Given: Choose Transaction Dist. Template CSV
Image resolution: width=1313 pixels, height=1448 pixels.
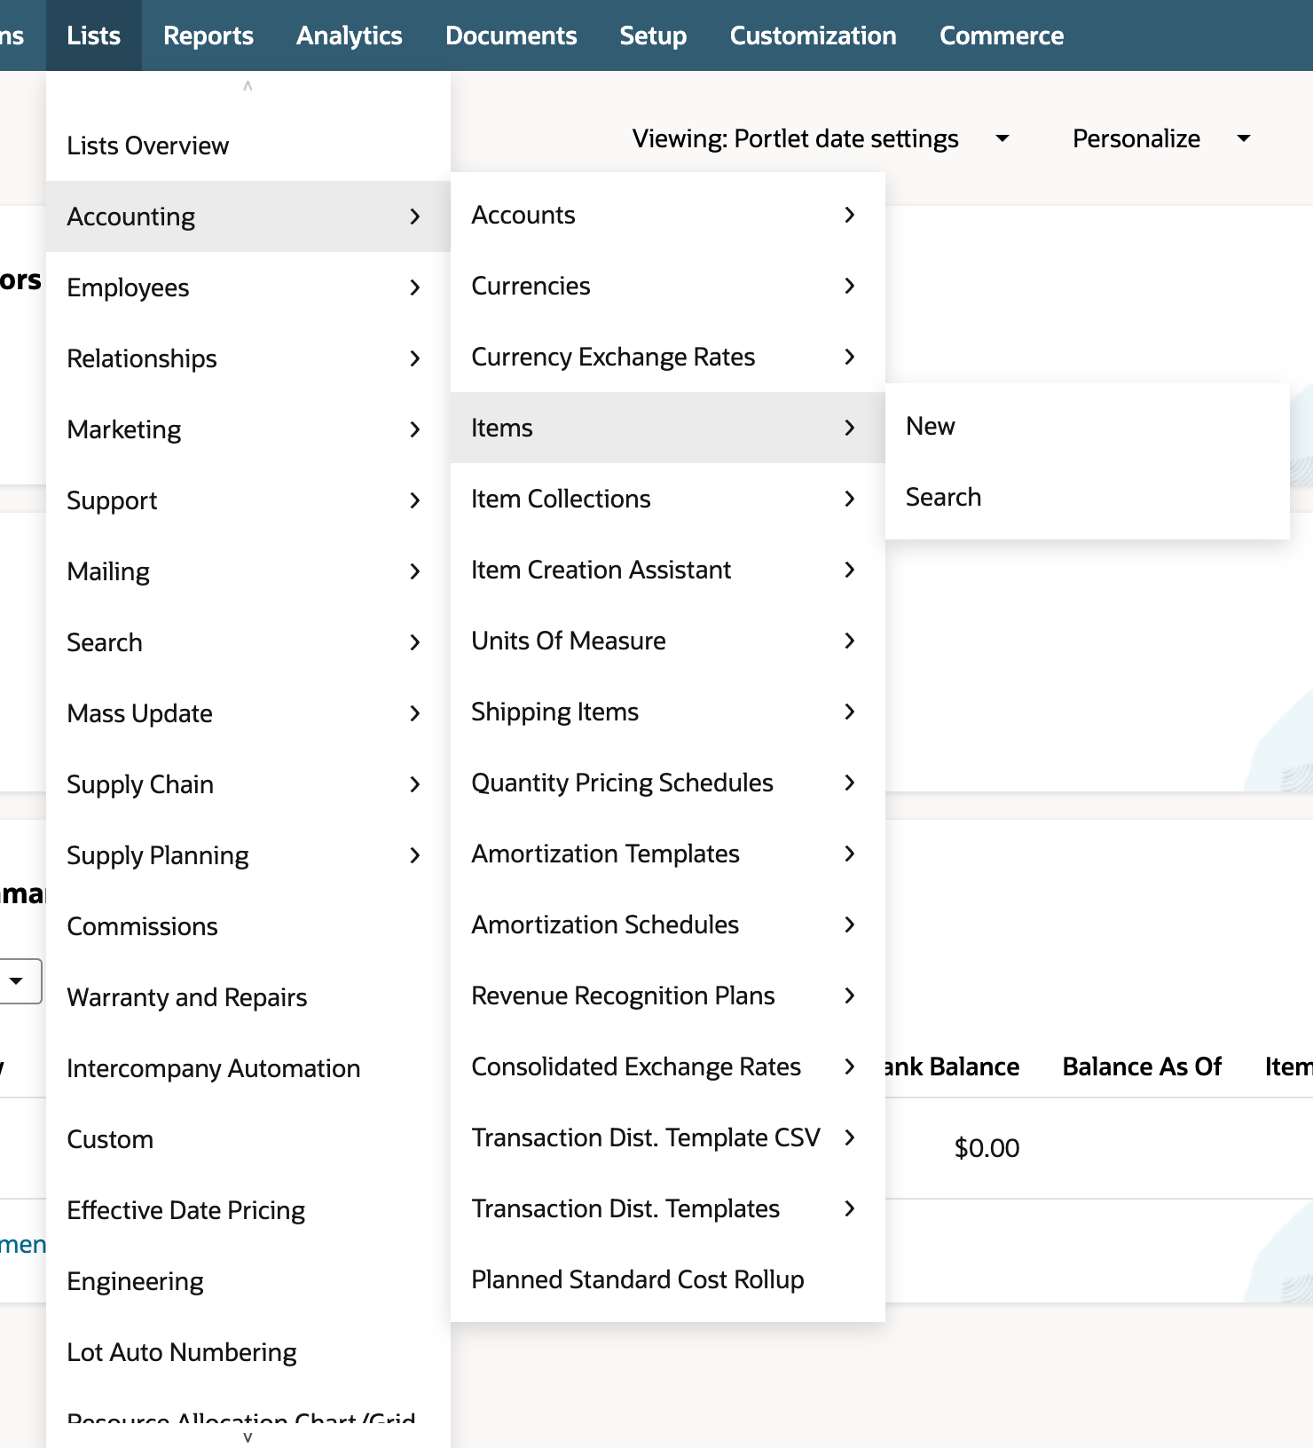Looking at the screenshot, I should [x=668, y=1137].
